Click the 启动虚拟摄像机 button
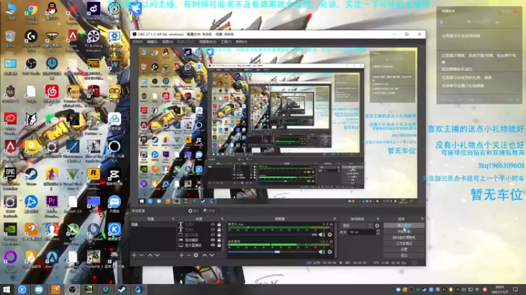This screenshot has height=295, width=526. pyautogui.click(x=404, y=237)
